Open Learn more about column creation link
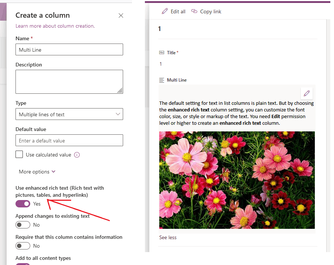 pos(55,26)
